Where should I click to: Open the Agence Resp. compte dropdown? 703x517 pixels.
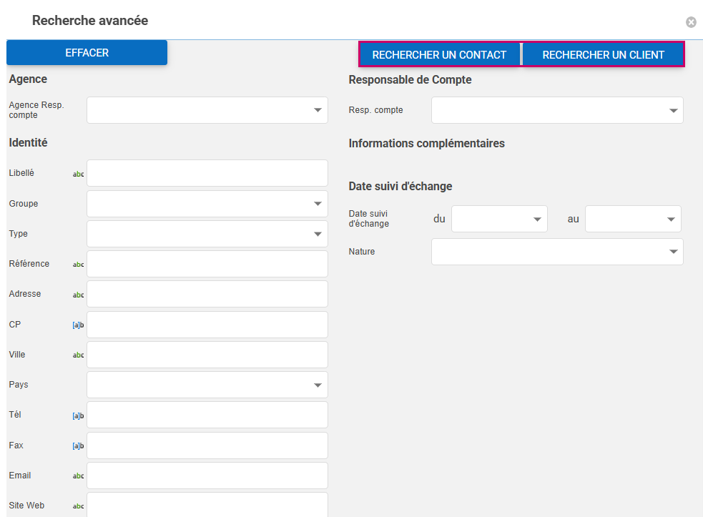pyautogui.click(x=207, y=110)
